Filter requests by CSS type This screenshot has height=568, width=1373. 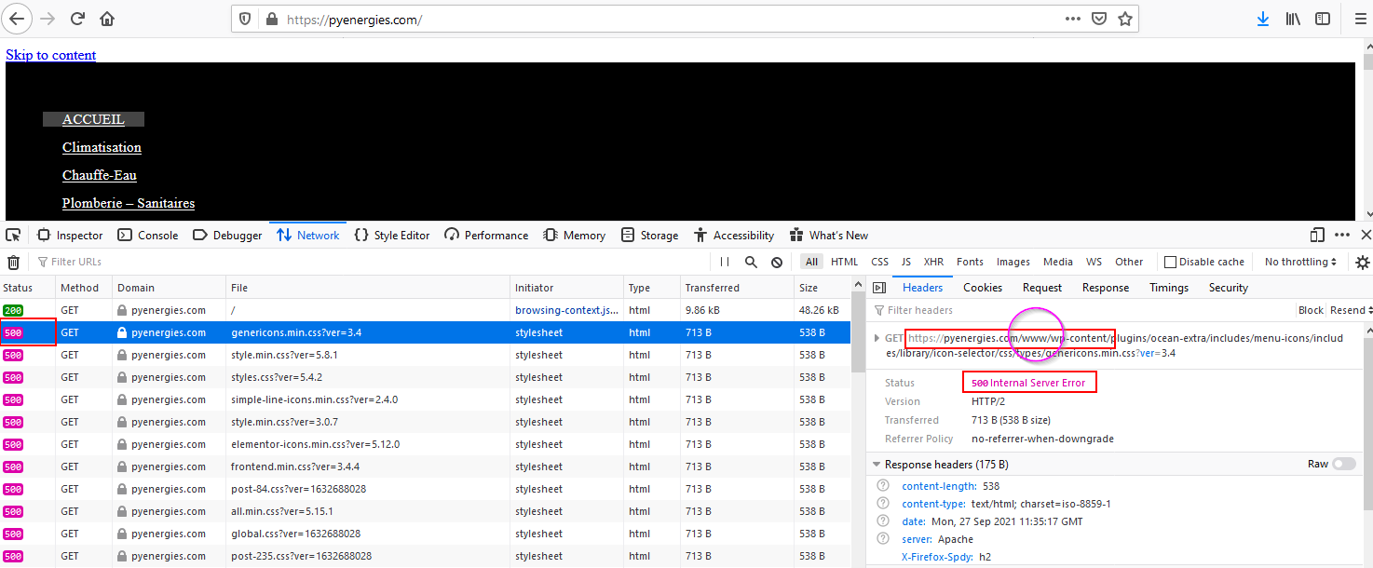[879, 263]
